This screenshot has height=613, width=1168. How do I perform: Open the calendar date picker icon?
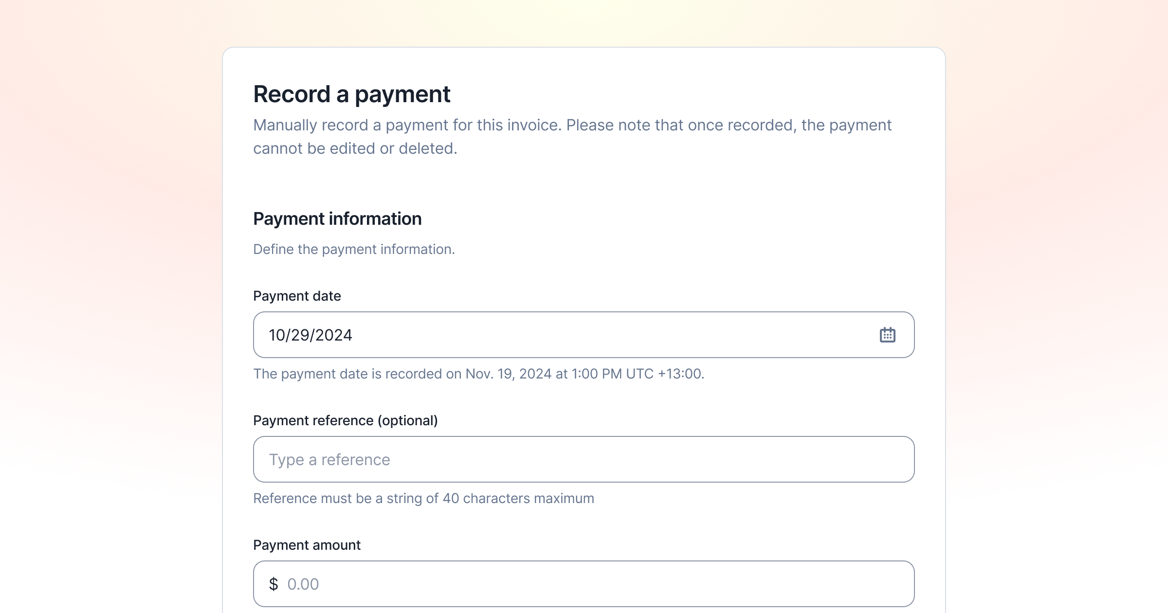[x=887, y=335]
